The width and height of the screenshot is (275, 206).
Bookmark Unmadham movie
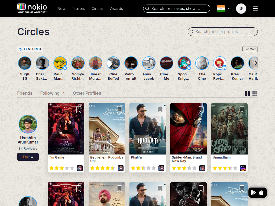click(242, 109)
